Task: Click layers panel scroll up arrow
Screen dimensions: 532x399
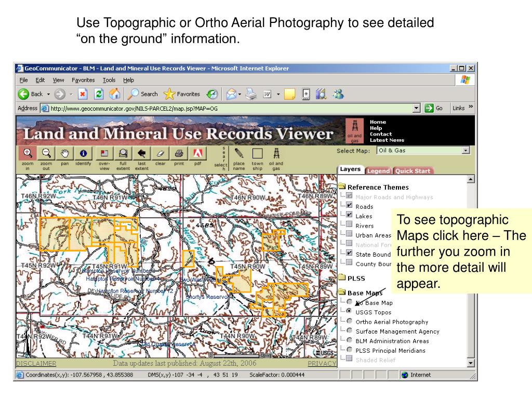Action: pos(470,179)
